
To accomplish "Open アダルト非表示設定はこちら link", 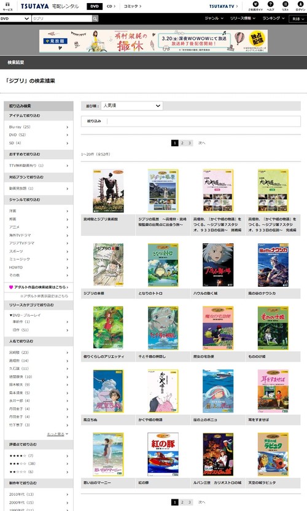I will tap(44, 296).
